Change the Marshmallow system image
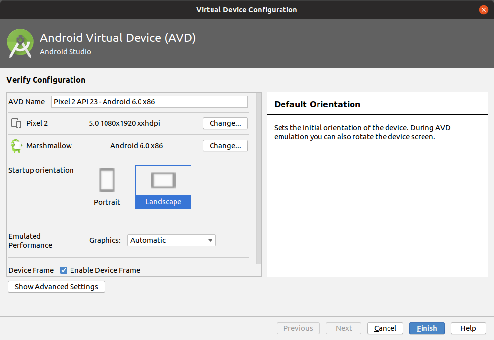 pyautogui.click(x=225, y=146)
